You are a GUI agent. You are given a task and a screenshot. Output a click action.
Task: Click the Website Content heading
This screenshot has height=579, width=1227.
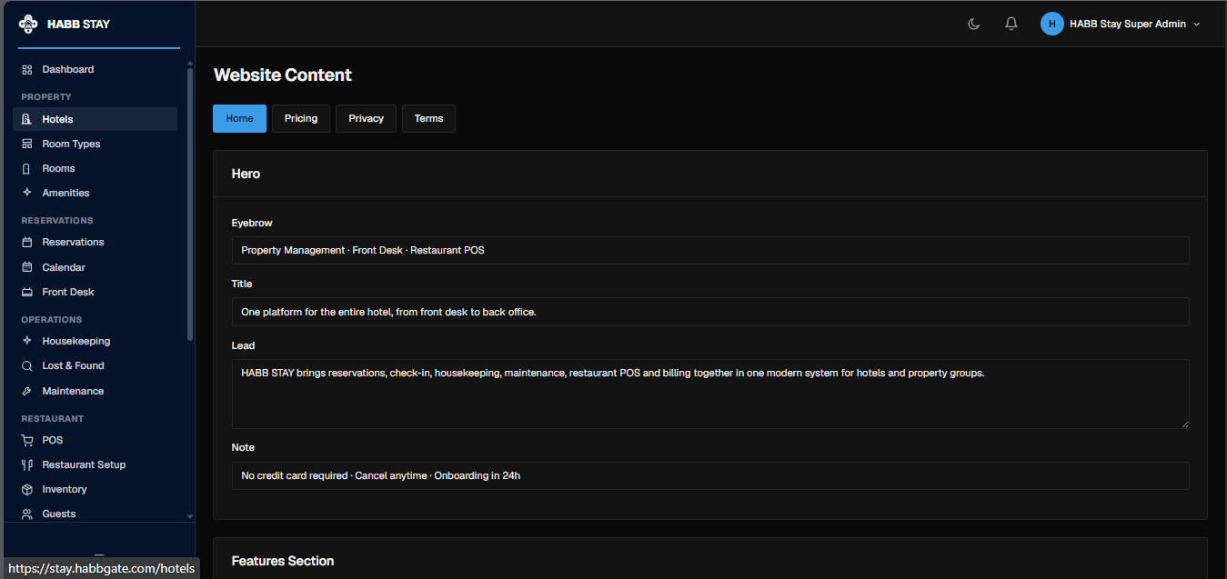click(x=283, y=75)
